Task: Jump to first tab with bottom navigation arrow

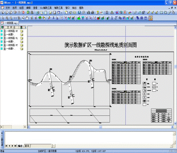Action: [x=6, y=146]
